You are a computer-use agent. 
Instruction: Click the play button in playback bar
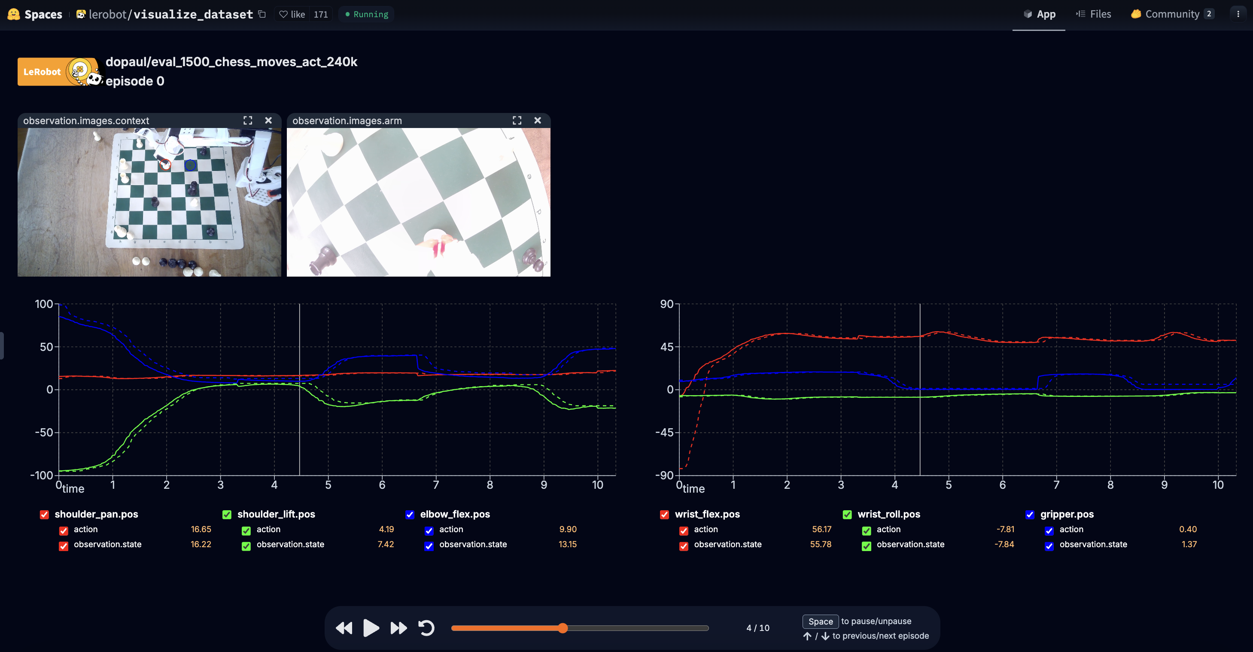pos(371,628)
